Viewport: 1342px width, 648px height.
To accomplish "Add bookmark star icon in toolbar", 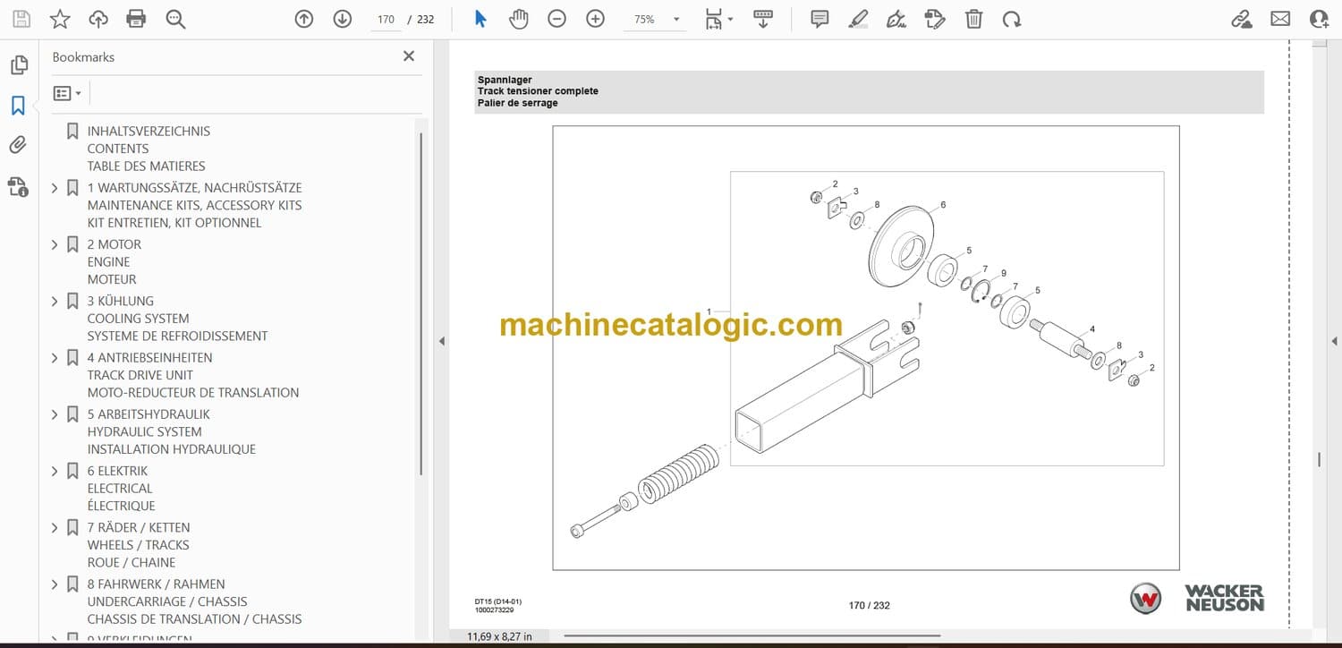I will (60, 19).
